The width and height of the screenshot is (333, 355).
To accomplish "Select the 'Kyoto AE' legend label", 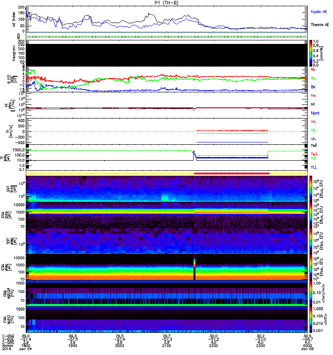I will coord(319,12).
